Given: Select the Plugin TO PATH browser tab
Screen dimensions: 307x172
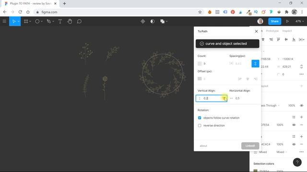Looking at the screenshot, I should point(30,3).
